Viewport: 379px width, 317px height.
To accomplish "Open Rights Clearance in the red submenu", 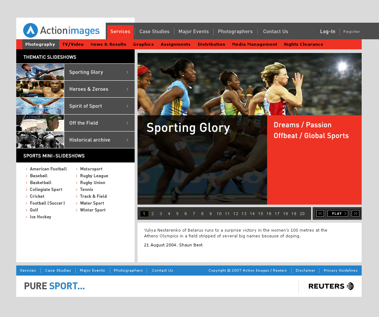I will click(304, 44).
